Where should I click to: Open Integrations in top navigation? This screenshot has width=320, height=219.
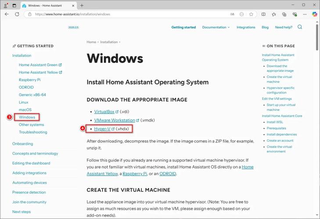(246, 27)
